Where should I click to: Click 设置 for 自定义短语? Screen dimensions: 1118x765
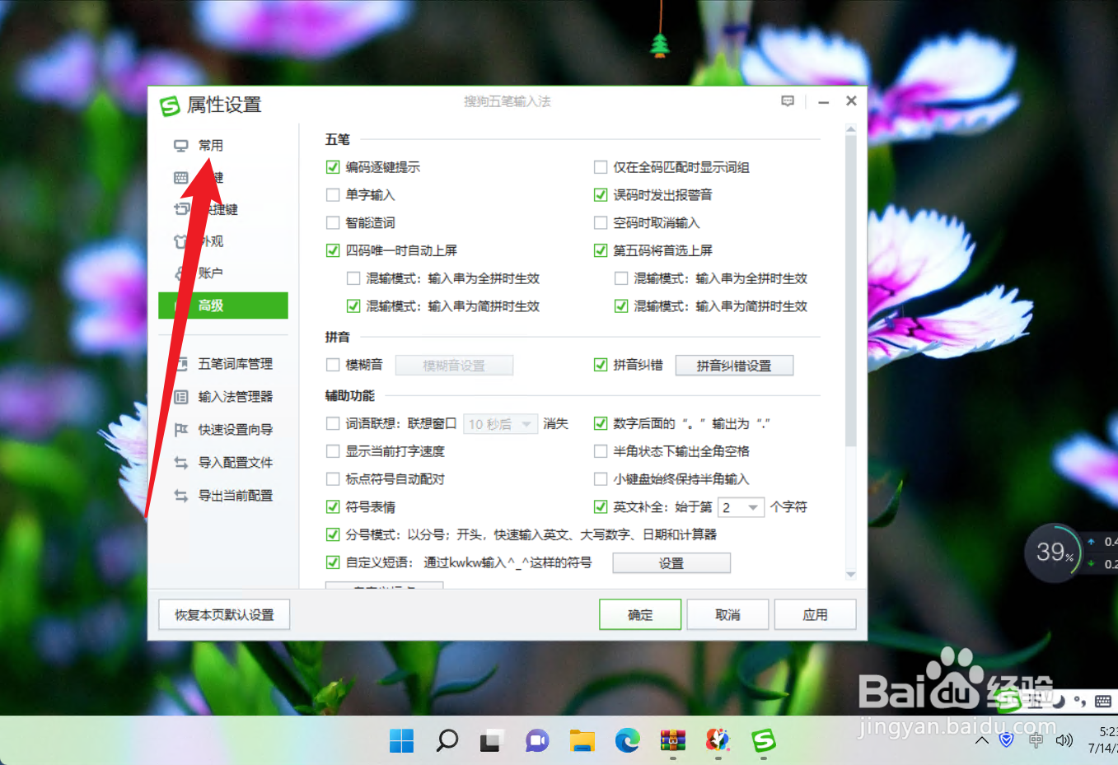[671, 563]
